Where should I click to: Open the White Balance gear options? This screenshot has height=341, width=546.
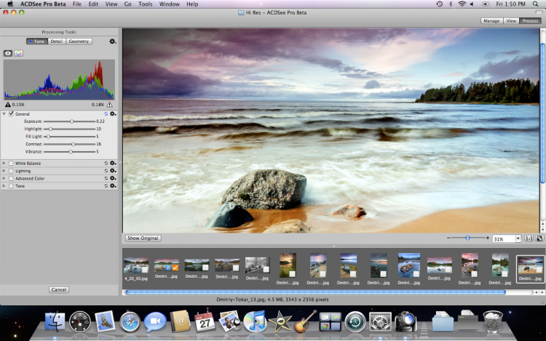(113, 164)
